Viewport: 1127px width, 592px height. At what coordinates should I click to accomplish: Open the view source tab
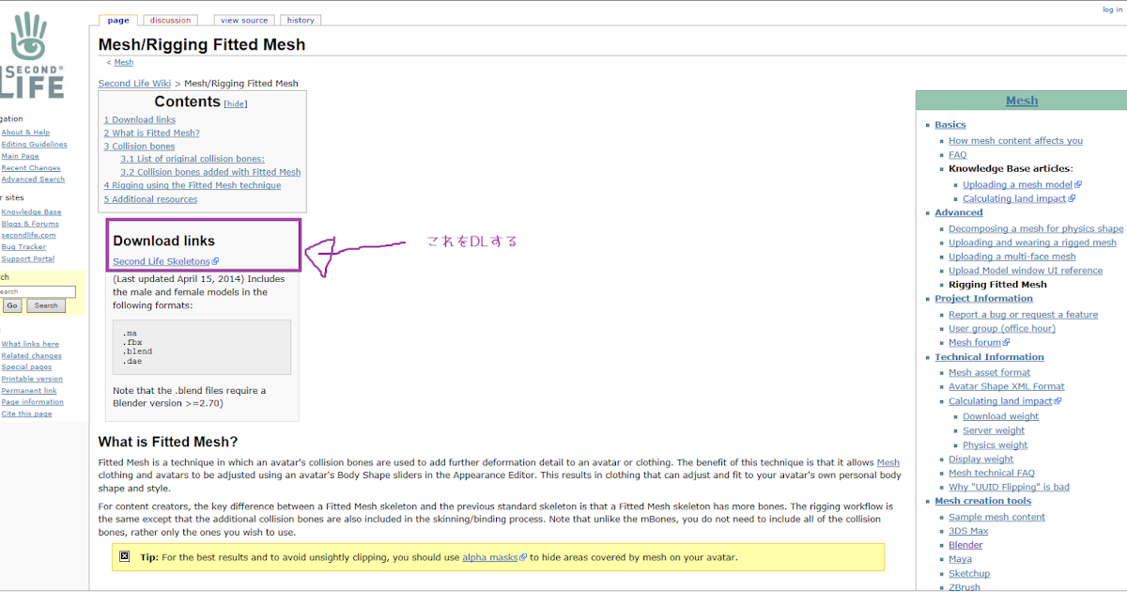(x=244, y=20)
